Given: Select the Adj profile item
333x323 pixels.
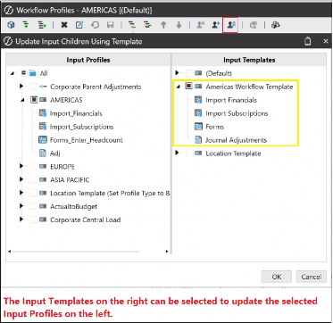Looking at the screenshot, I should coord(55,153).
